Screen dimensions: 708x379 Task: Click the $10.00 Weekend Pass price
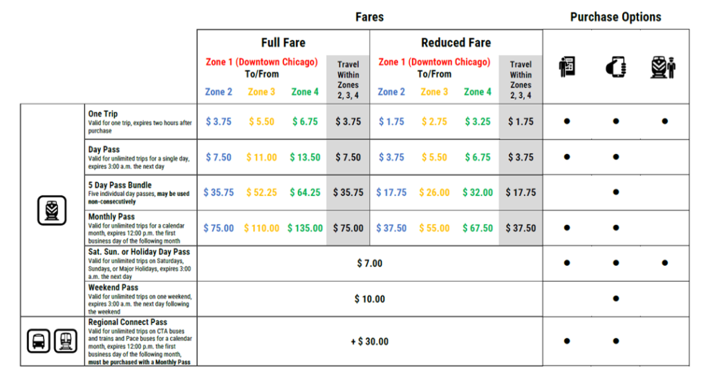click(369, 299)
